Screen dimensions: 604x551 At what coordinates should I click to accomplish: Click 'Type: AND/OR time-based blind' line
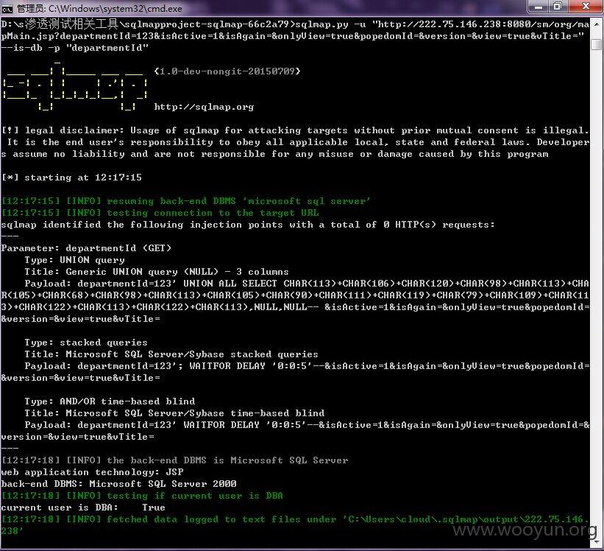(x=110, y=401)
